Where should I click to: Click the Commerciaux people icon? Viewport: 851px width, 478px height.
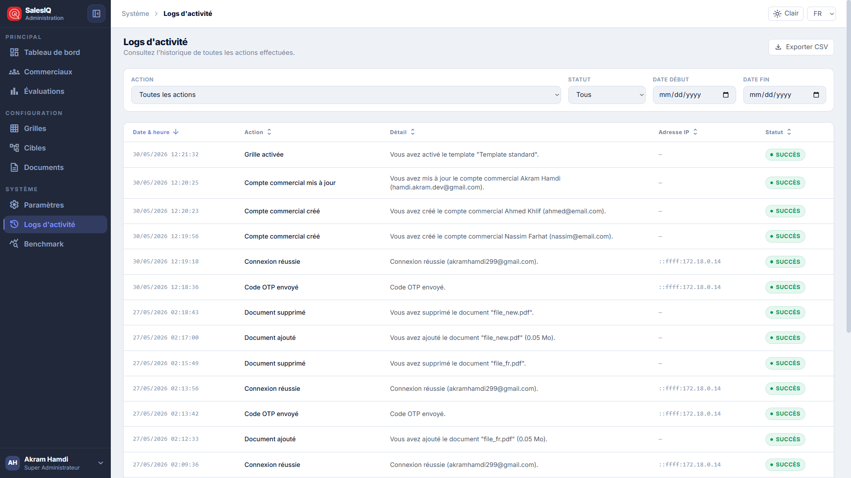click(14, 72)
